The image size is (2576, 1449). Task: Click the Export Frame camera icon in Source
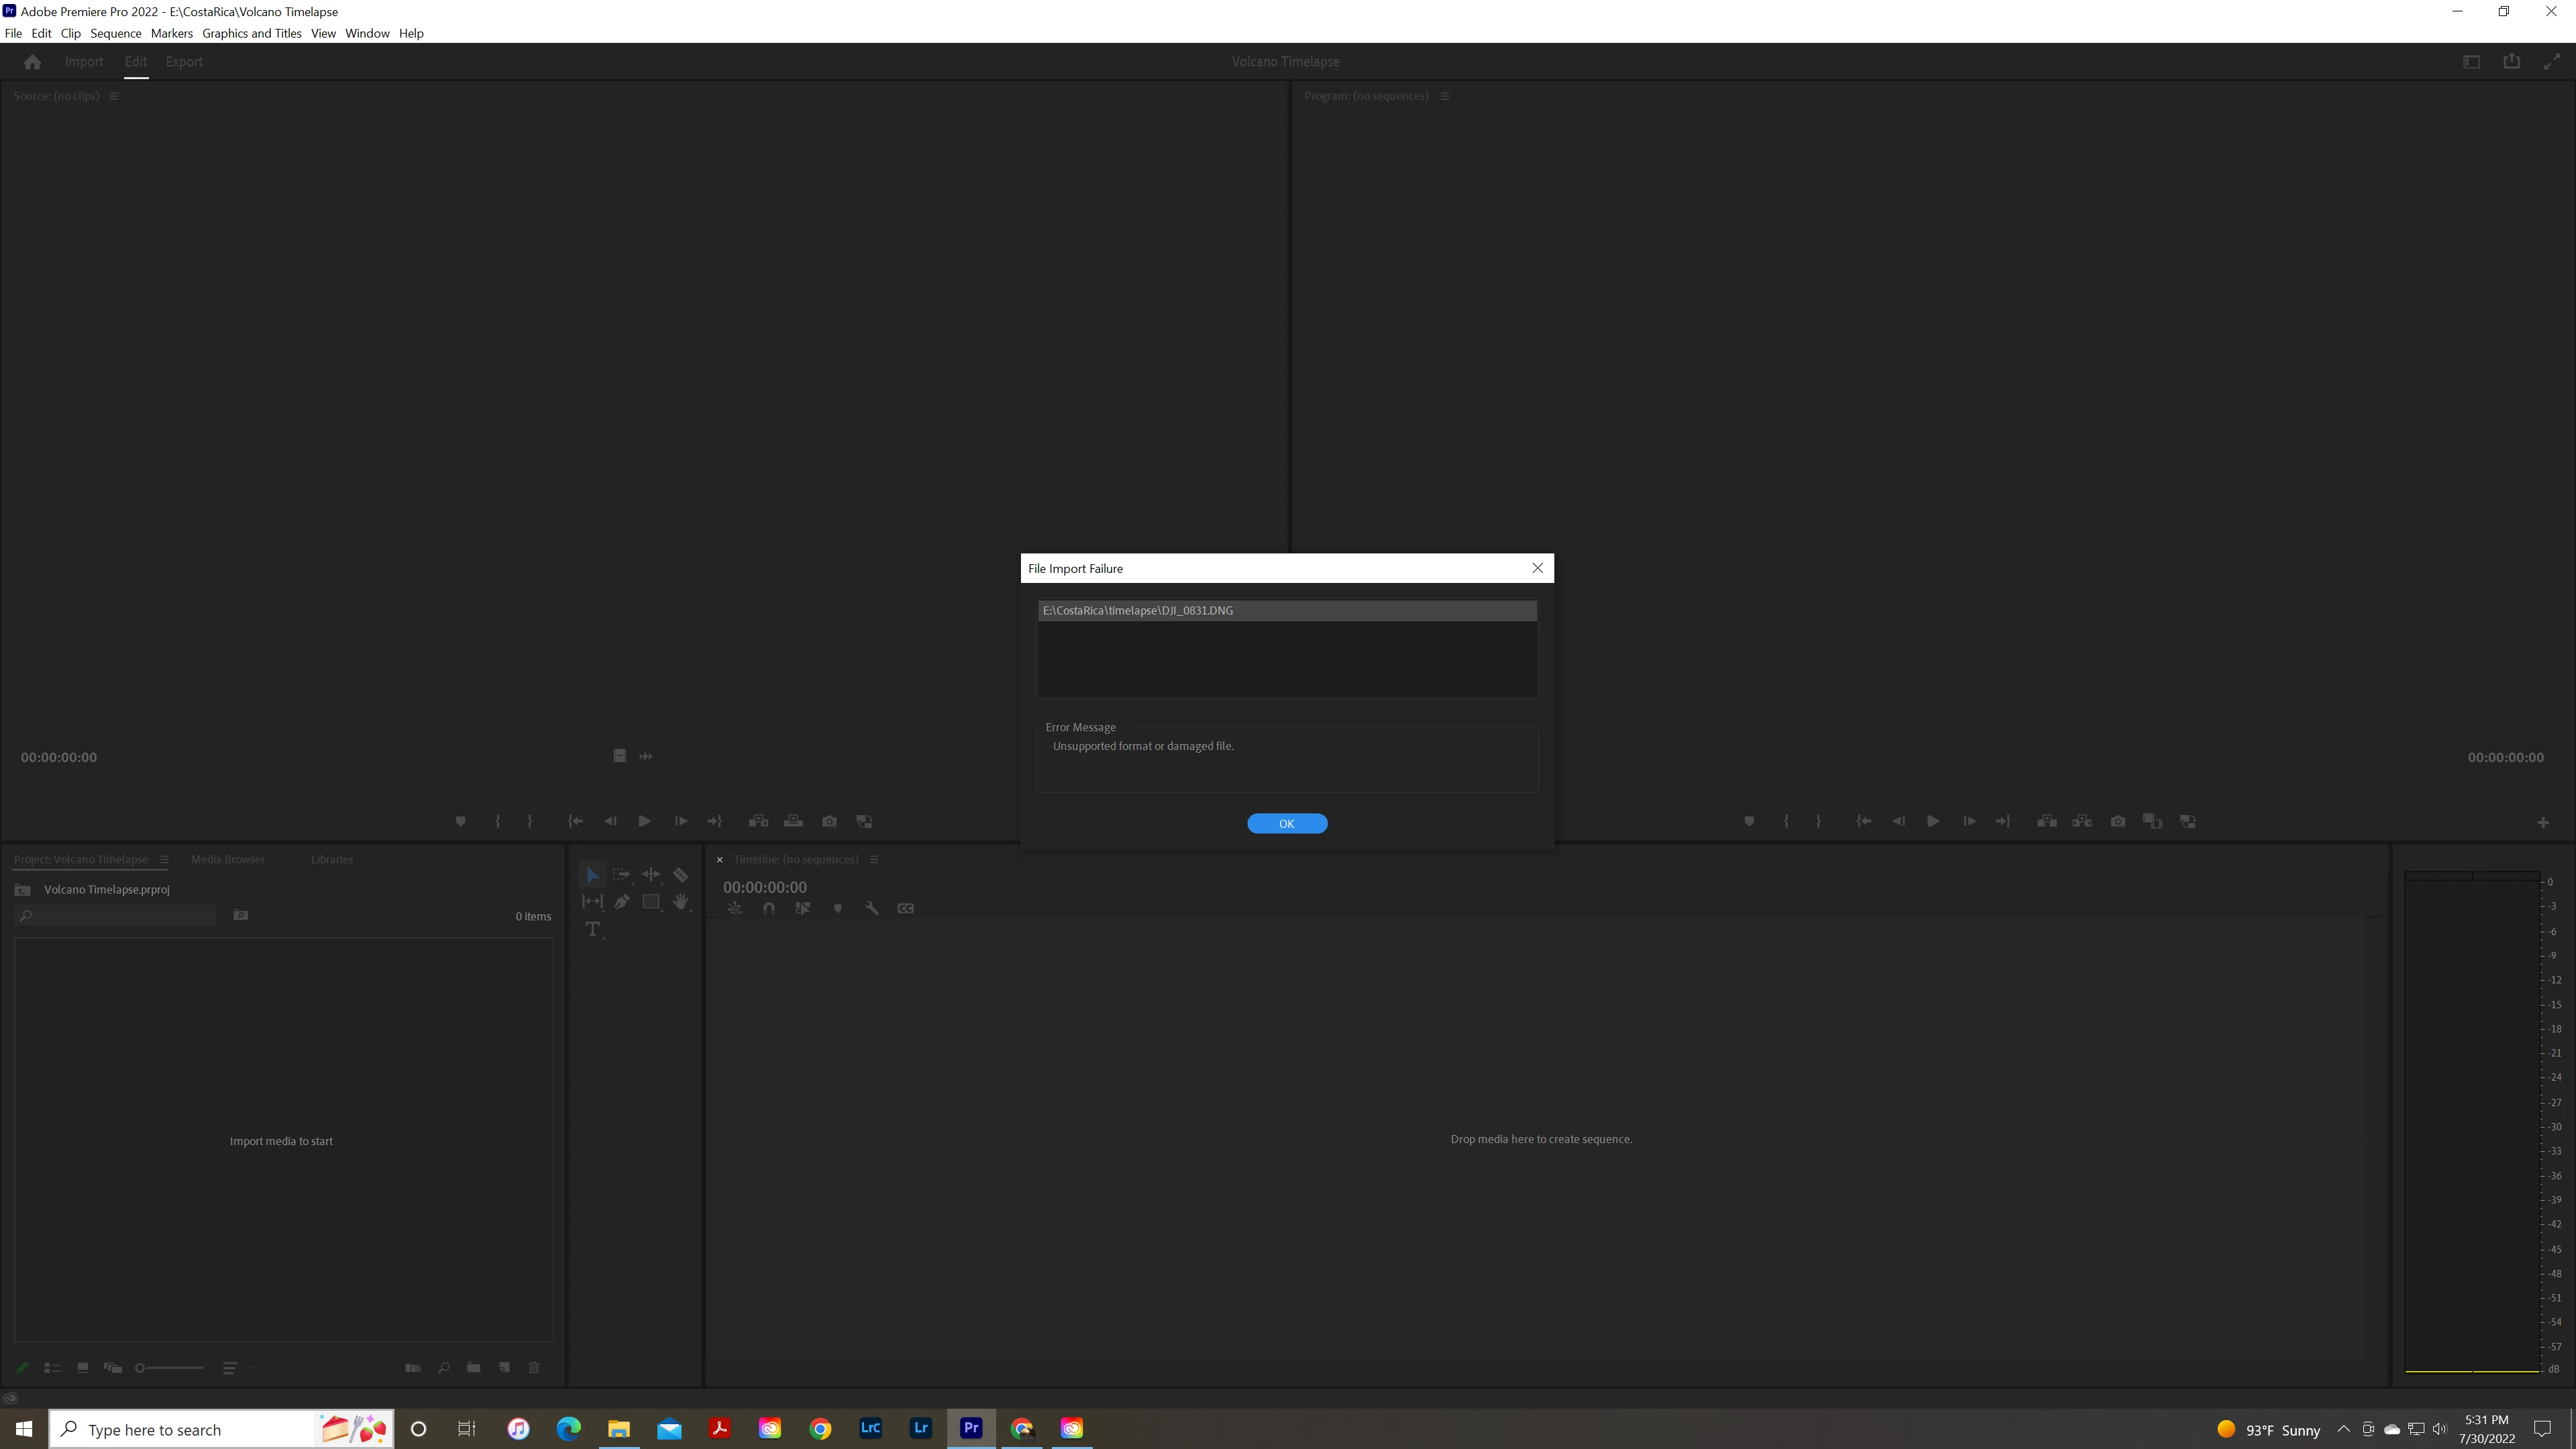pyautogui.click(x=829, y=822)
